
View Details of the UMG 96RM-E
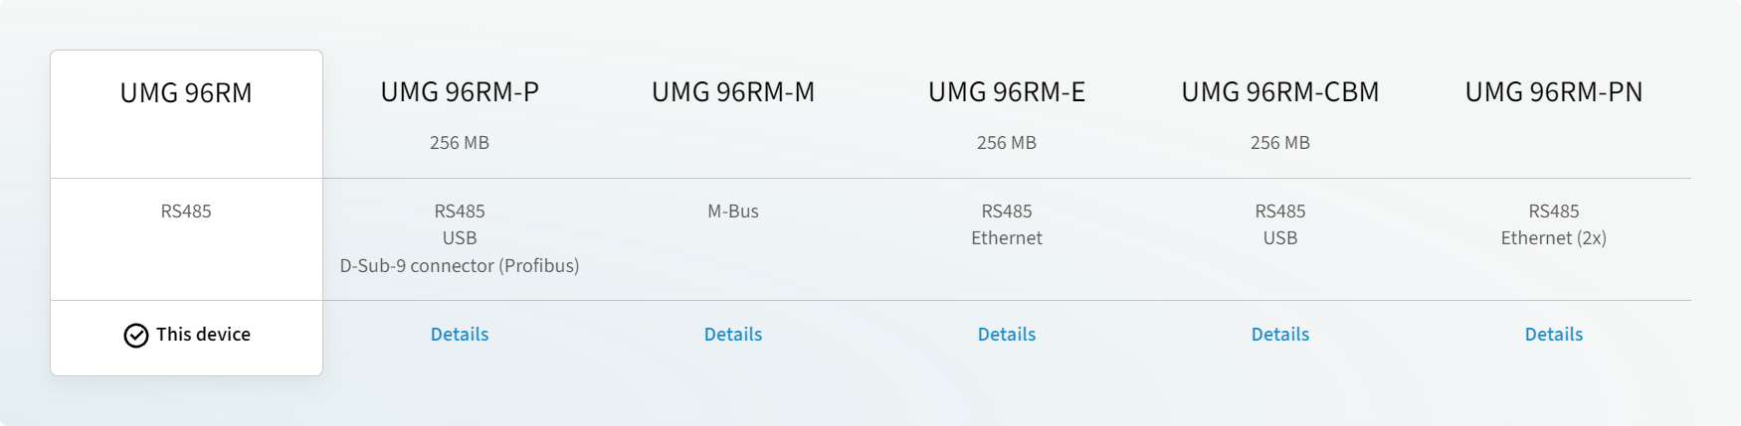1007,335
